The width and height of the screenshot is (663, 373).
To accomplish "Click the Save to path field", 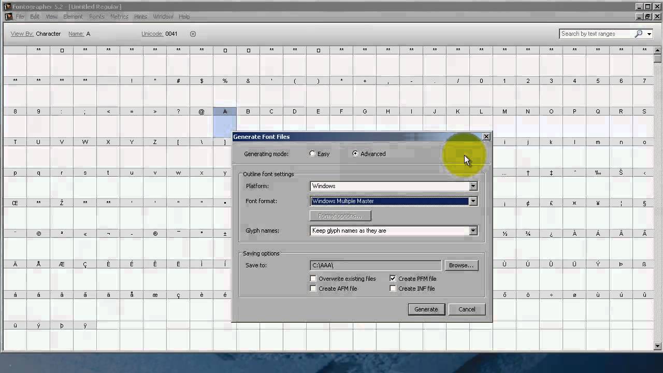I will click(x=376, y=265).
